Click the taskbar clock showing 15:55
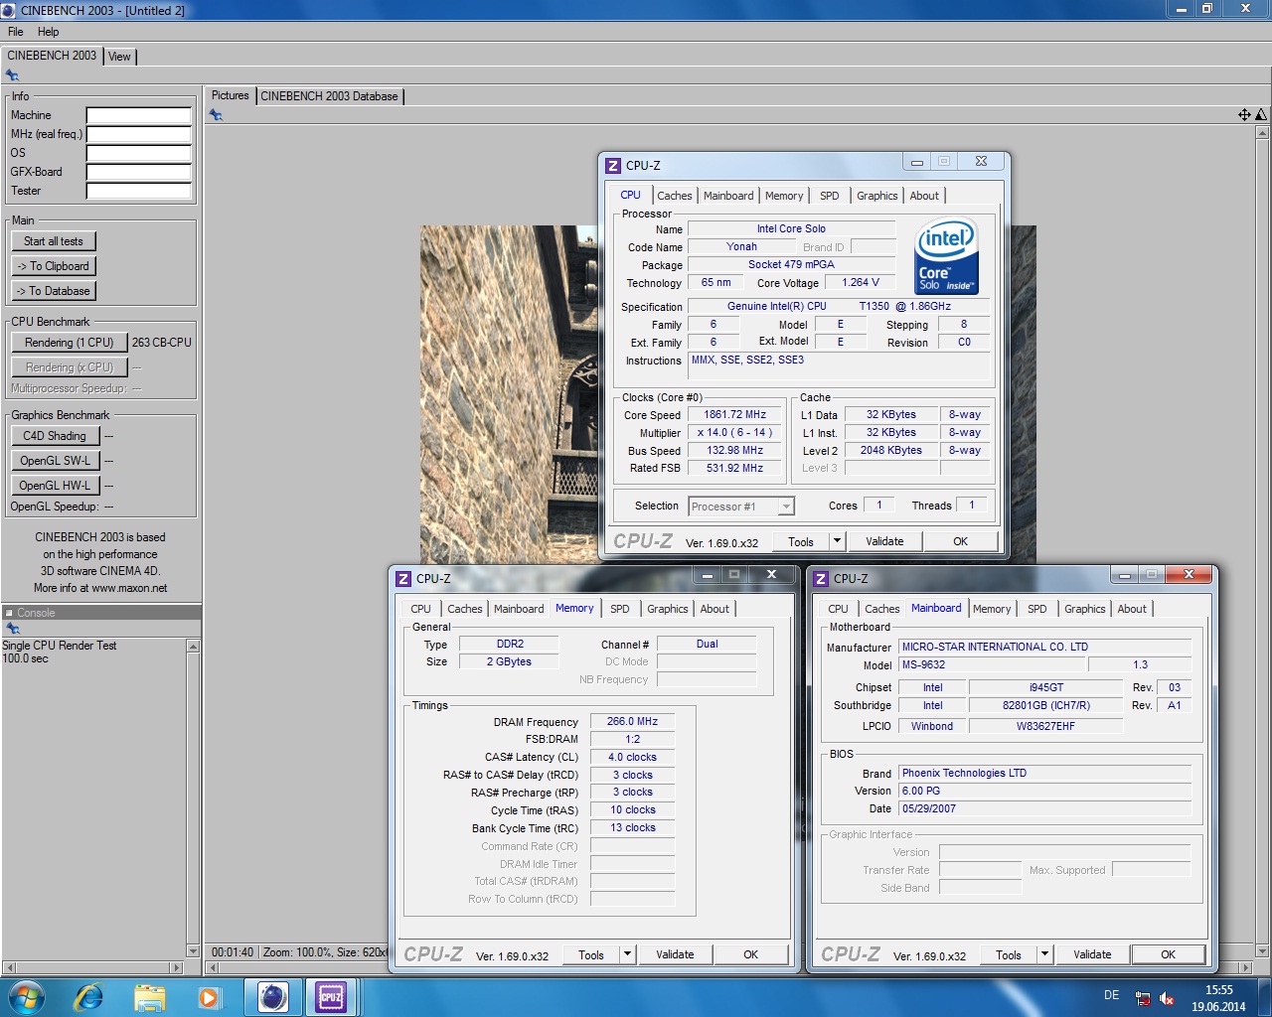Viewport: 1272px width, 1017px height. pyautogui.click(x=1218, y=990)
